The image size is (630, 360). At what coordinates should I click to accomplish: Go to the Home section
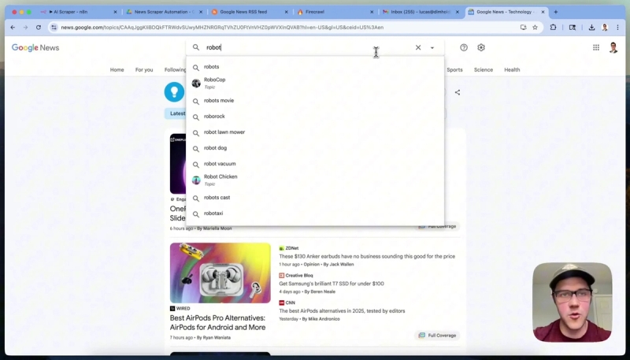tap(117, 69)
